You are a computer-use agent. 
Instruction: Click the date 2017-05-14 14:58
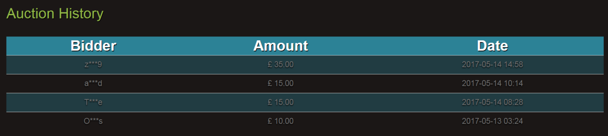492,65
